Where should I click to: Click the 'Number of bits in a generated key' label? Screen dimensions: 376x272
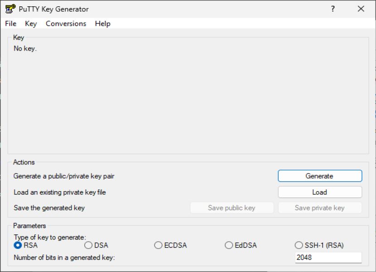(64, 258)
